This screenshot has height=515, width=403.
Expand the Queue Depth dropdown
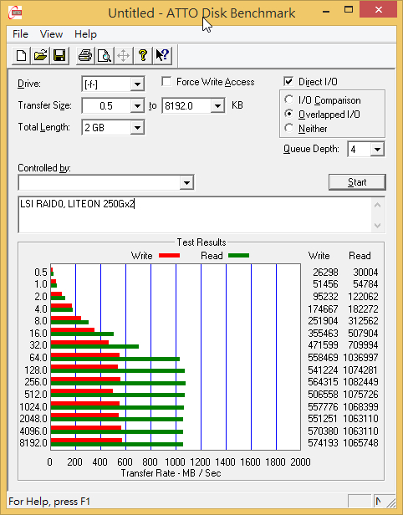click(377, 150)
